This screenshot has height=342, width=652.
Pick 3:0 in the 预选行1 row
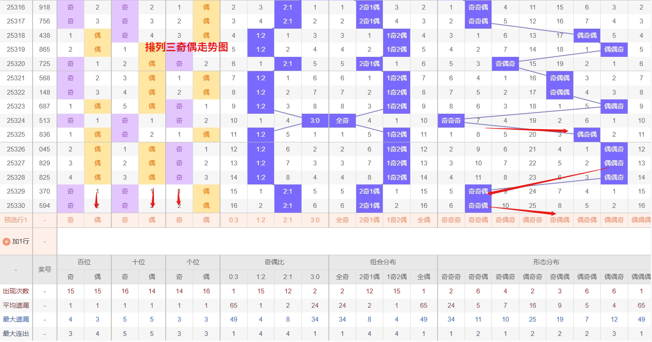pos(315,220)
